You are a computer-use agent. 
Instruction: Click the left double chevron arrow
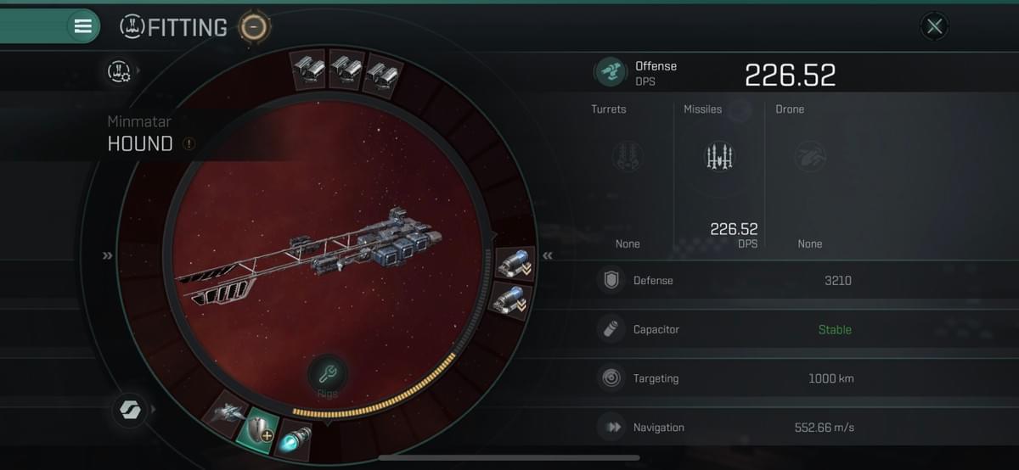pos(107,255)
